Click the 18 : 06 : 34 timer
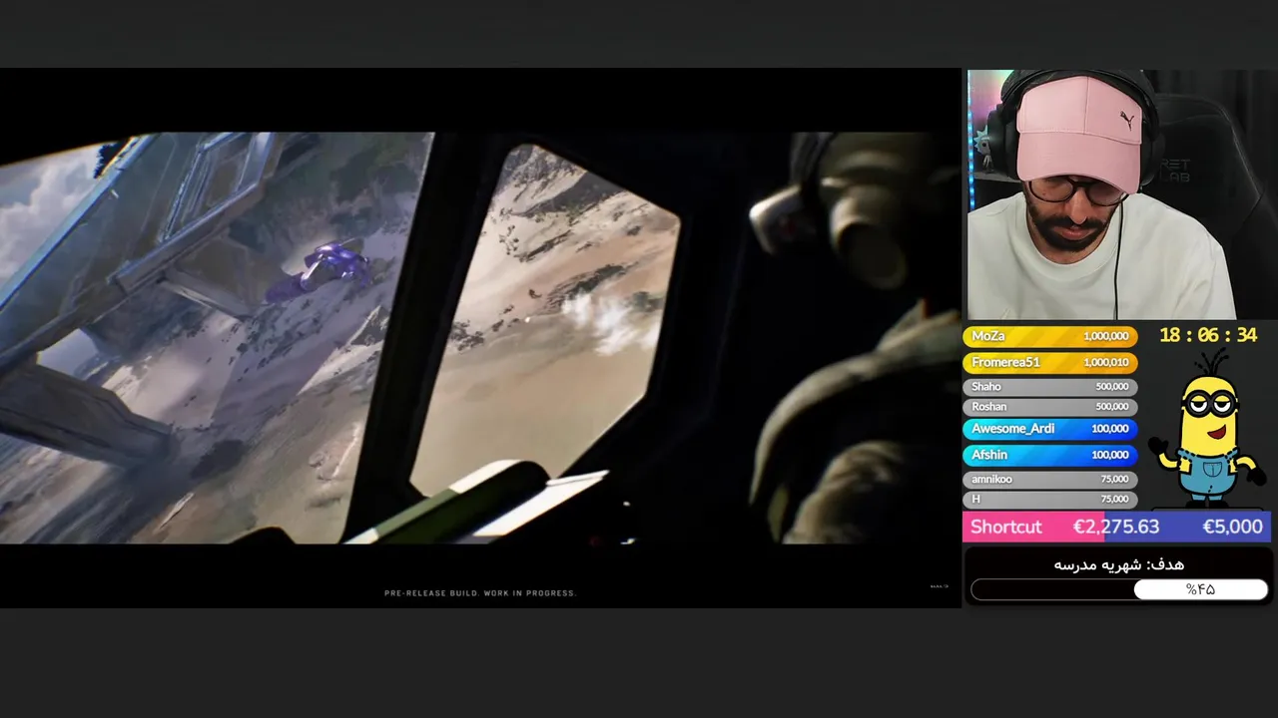Screen dimensions: 1278x718 click(x=1208, y=336)
